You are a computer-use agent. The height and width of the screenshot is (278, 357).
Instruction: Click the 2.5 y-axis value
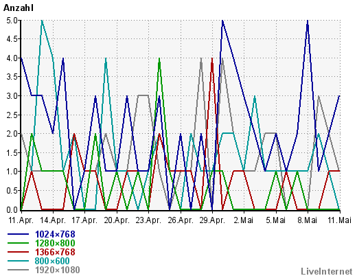click(12, 115)
